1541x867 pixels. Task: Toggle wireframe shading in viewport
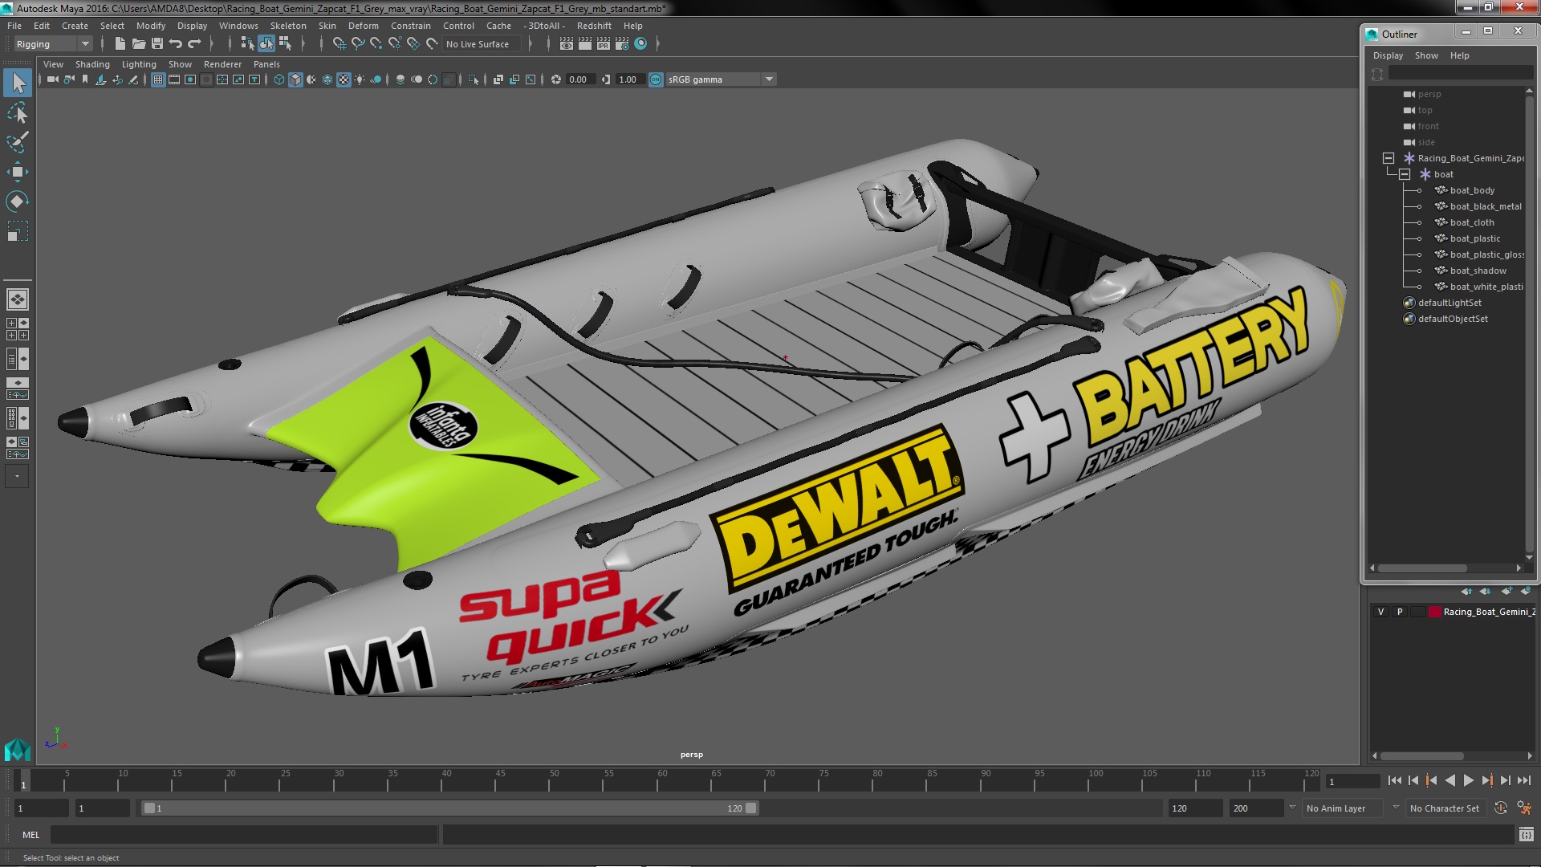click(x=279, y=79)
